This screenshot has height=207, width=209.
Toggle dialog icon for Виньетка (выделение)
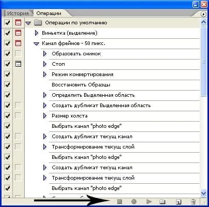coord(18,33)
